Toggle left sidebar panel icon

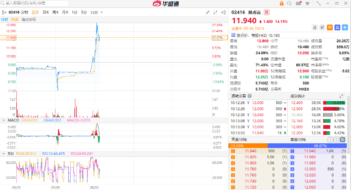point(4,12)
